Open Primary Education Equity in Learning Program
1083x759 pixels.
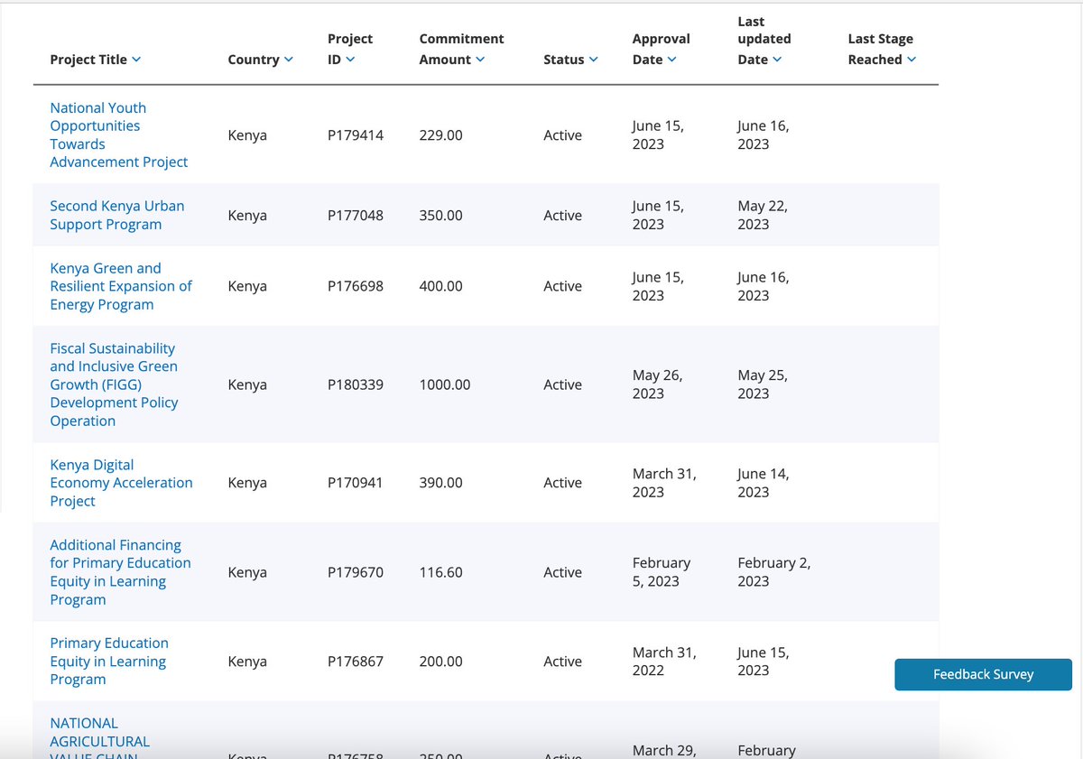(x=109, y=662)
